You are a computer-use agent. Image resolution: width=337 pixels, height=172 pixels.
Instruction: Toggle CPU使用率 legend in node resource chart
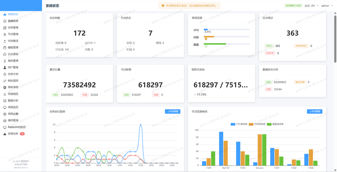coord(238,124)
